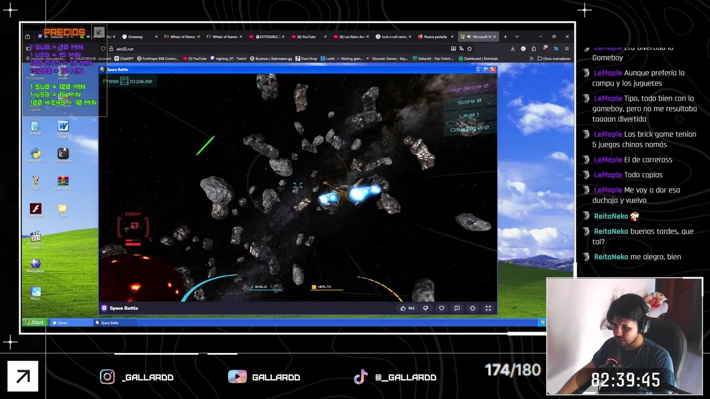Enter fullscreen mode for Space Battle
Screen dimensions: 710x399
[488, 308]
